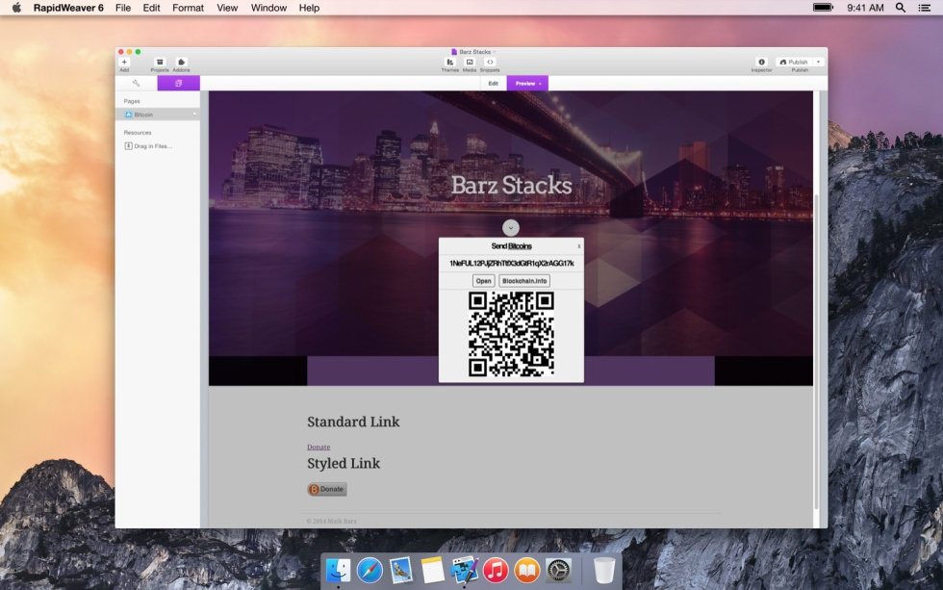943x590 pixels.
Task: Click the Open button in the popup
Action: pos(483,281)
